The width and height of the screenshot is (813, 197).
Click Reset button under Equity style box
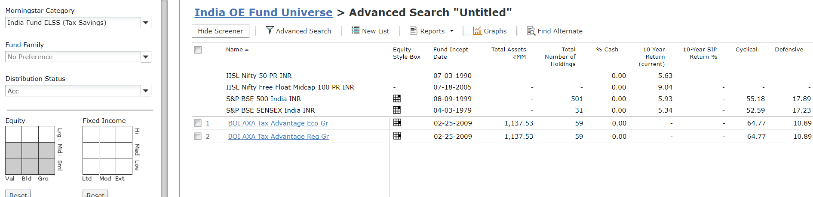point(18,194)
